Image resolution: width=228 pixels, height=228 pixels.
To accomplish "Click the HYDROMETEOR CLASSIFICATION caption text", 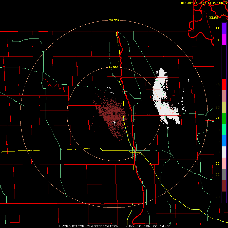I will [x=89, y=226].
